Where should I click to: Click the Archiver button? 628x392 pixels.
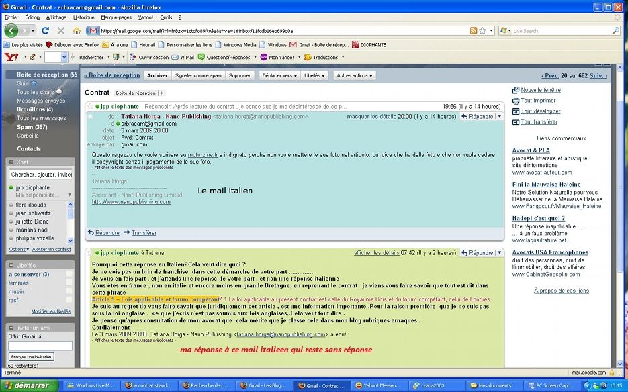click(157, 75)
